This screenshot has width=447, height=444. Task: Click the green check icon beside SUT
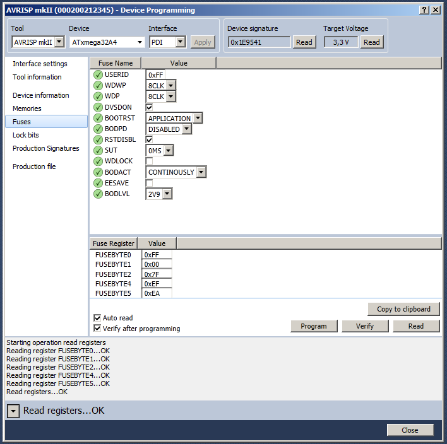pyautogui.click(x=98, y=150)
